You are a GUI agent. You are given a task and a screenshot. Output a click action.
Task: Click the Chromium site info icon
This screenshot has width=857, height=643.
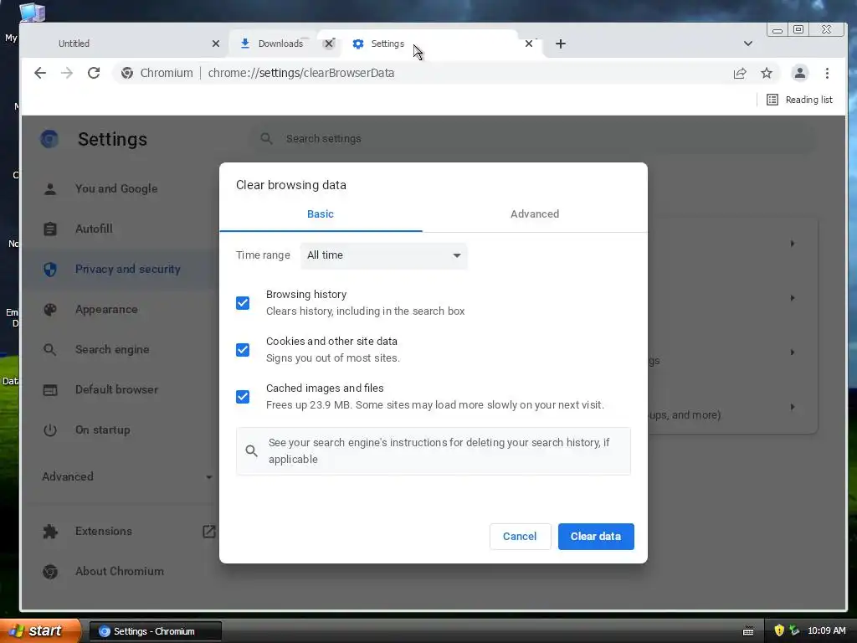pos(127,73)
